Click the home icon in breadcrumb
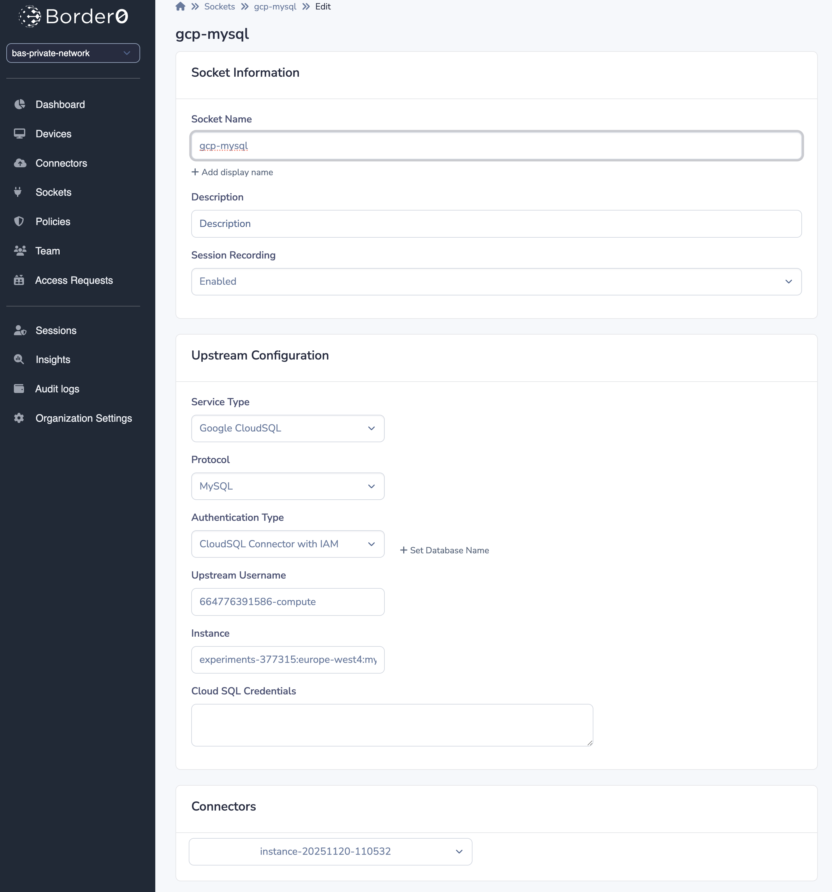This screenshot has width=832, height=892. pyautogui.click(x=181, y=7)
